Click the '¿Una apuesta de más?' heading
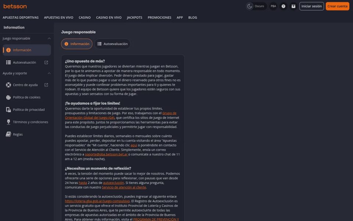The width and height of the screenshot is (353, 221). pyautogui.click(x=85, y=61)
